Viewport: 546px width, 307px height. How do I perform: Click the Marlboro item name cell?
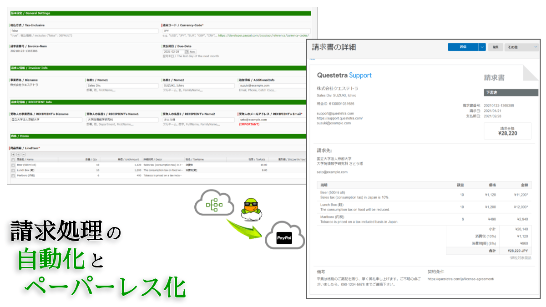[x=26, y=175]
